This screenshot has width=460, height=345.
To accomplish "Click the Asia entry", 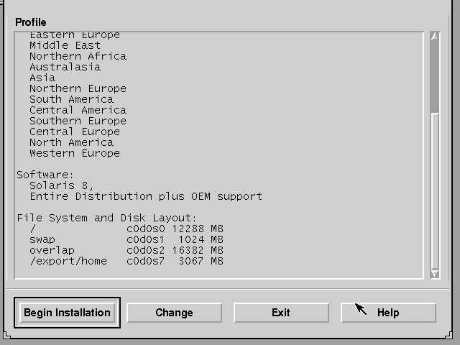I will [x=42, y=78].
